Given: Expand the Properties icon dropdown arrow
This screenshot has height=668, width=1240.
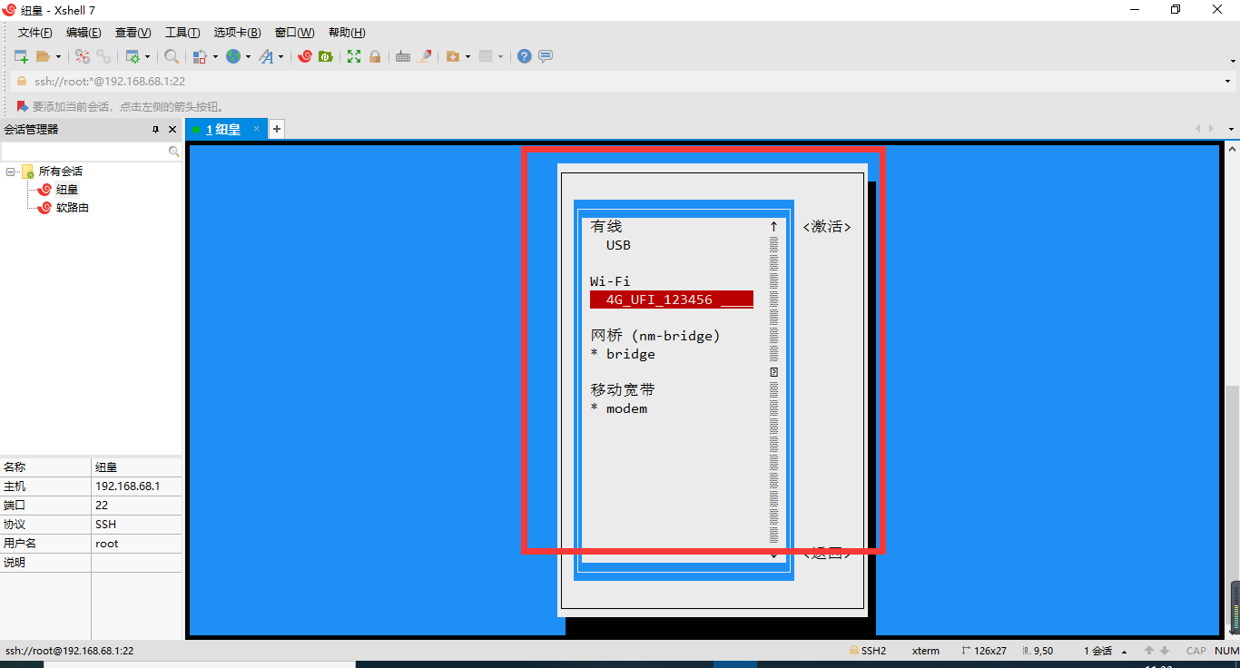Looking at the screenshot, I should (147, 56).
